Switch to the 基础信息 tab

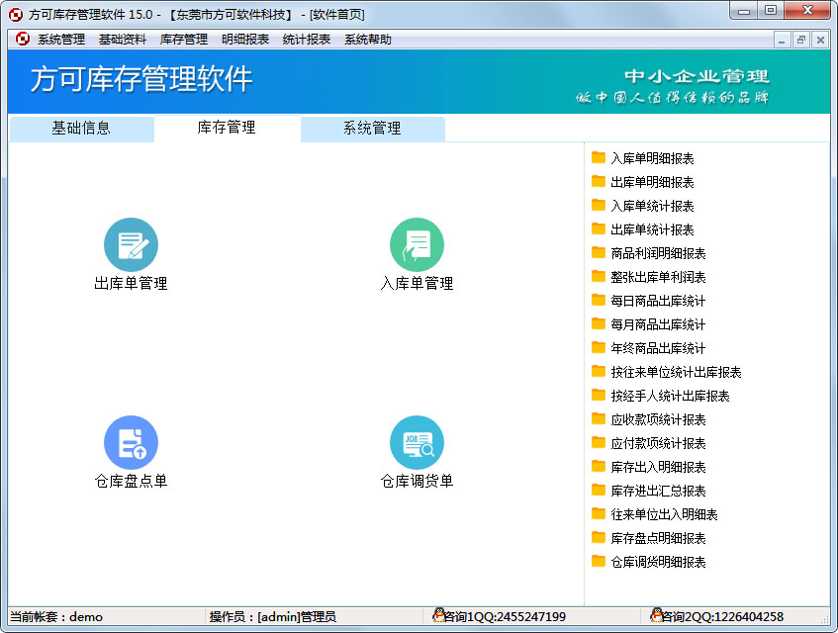click(x=81, y=129)
